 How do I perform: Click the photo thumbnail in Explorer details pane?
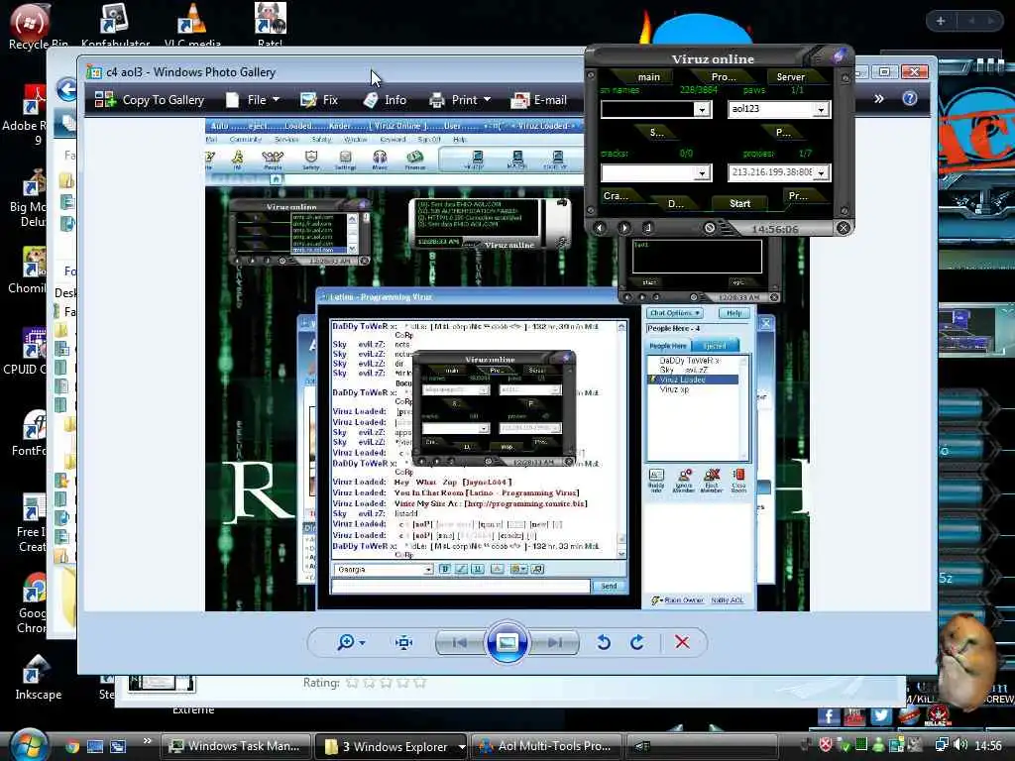click(x=162, y=684)
